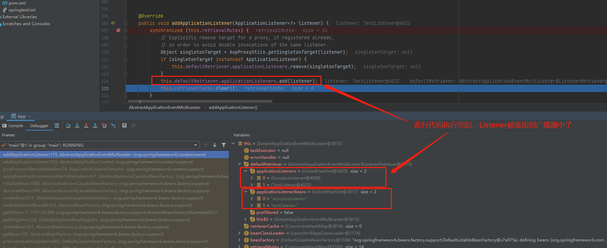Click the fold marker on line 106
The width and height of the screenshot is (607, 248).
pos(125,23)
